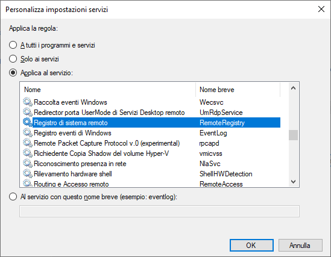Click the Riconoscimento presenza in rete gear icon
The height and width of the screenshot is (257, 331).
[x=28, y=164]
